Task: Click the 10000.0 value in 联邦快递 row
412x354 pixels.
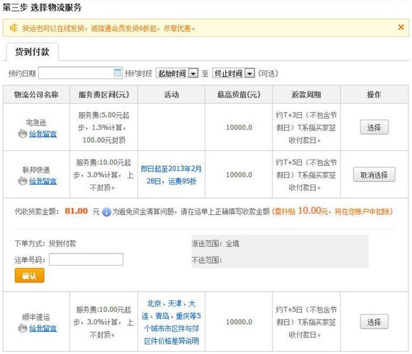Action: (239, 174)
